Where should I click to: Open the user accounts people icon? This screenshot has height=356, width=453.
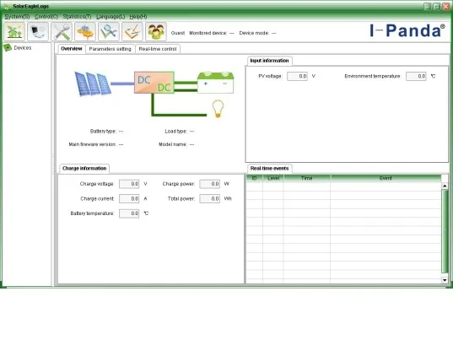(156, 31)
